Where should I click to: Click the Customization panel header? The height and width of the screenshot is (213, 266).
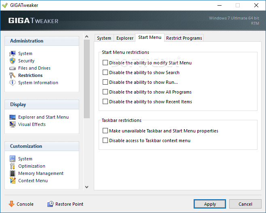(x=42, y=146)
